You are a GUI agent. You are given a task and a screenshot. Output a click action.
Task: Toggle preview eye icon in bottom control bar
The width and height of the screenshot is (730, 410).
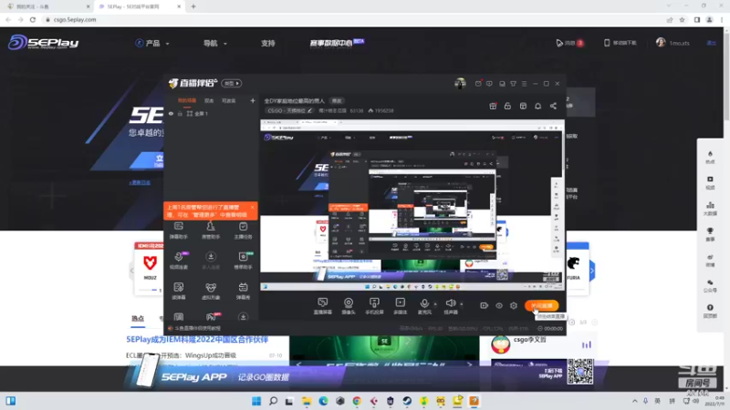tap(499, 305)
